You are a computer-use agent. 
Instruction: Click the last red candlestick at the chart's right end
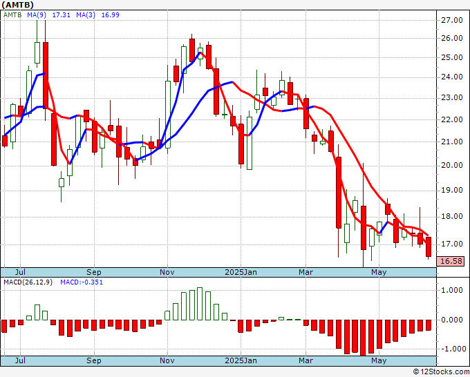[x=429, y=246]
